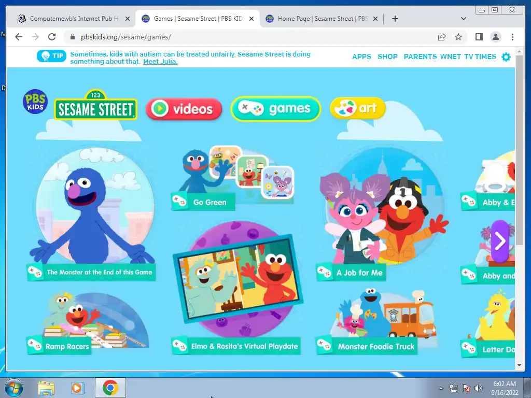Open the site settings gear icon
Viewport: 531px width, 398px height.
point(506,57)
